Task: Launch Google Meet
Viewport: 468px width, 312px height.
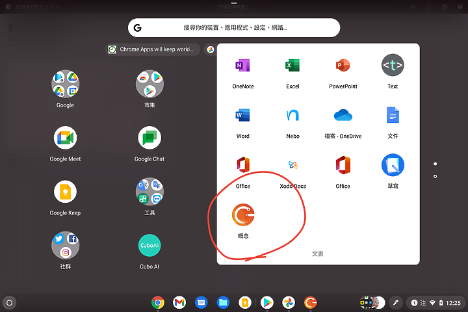Action: pos(65,138)
